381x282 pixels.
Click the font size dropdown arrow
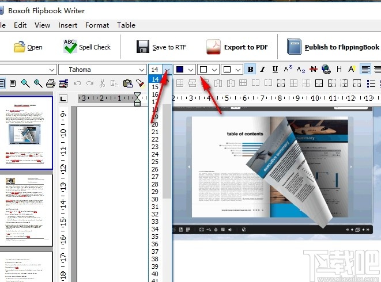(x=167, y=70)
